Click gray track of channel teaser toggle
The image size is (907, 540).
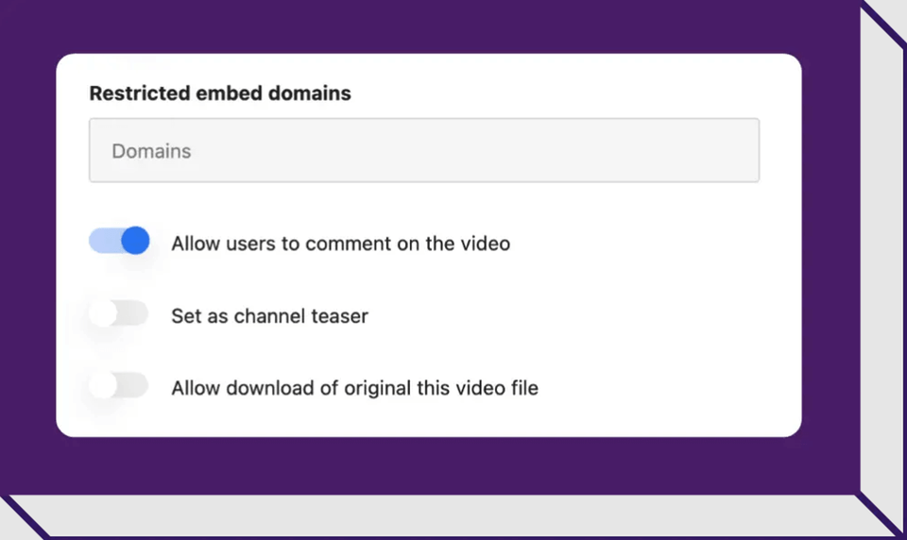tap(133, 313)
